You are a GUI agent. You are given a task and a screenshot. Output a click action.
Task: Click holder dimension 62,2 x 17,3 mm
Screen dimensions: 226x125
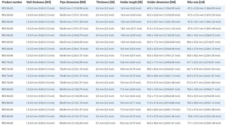(164, 62)
